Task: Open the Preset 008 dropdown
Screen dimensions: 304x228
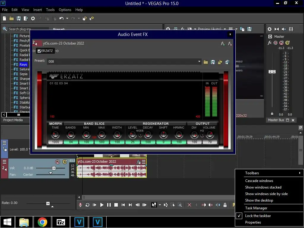Action: [199, 62]
